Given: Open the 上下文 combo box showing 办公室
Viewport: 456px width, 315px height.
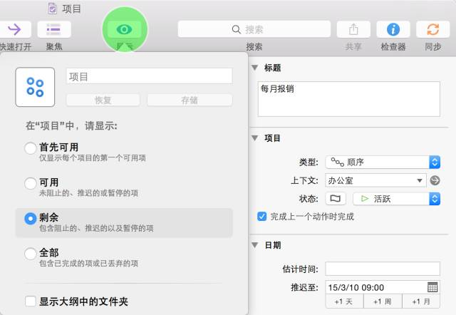Looking at the screenshot, I should 375,180.
